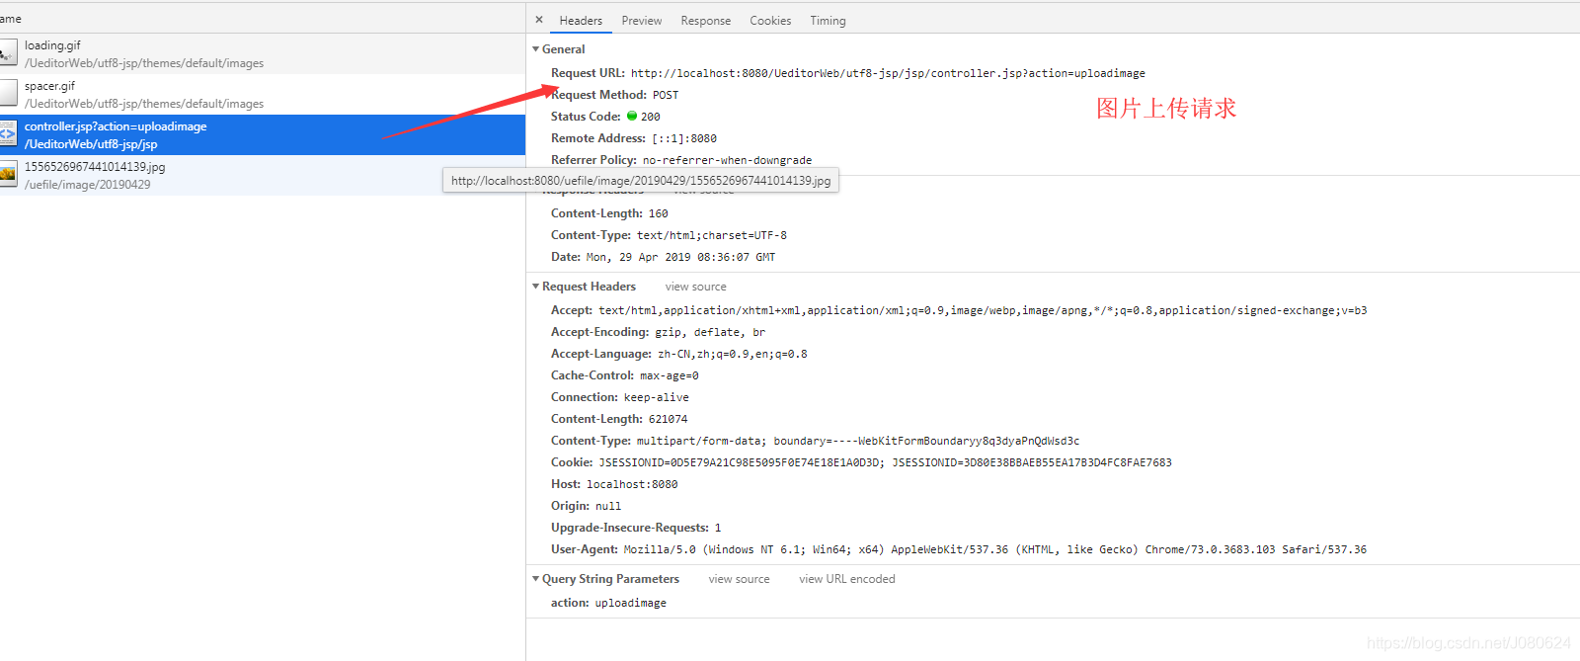The width and height of the screenshot is (1580, 661).
Task: Click request Content-Length 621074 value
Action: click(669, 419)
